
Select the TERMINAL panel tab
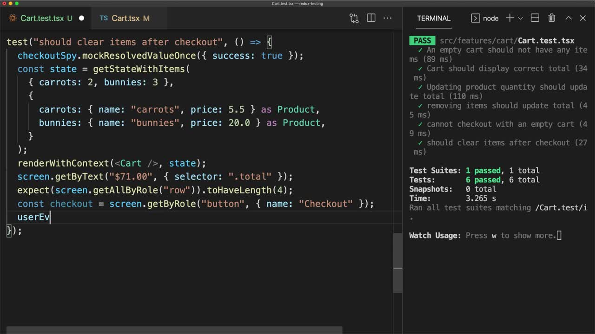(433, 18)
